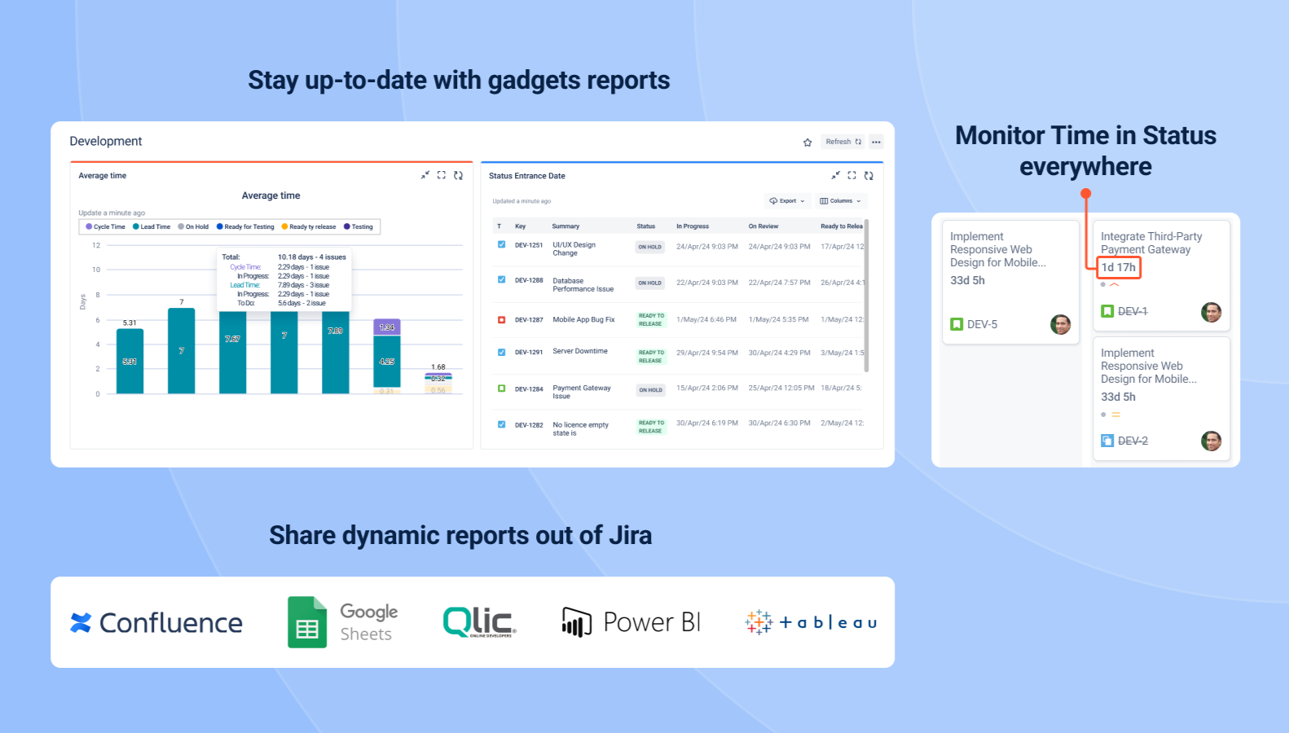Viewport: 1289px width, 733px height.
Task: Click the bug type icon for DEV-1287
Action: (501, 319)
